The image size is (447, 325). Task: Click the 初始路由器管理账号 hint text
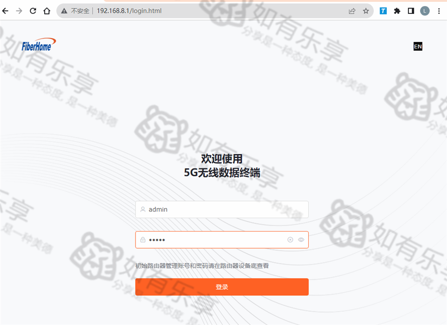[x=202, y=265]
